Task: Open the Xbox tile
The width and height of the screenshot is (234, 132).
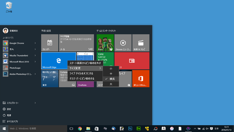Action: tap(105, 43)
